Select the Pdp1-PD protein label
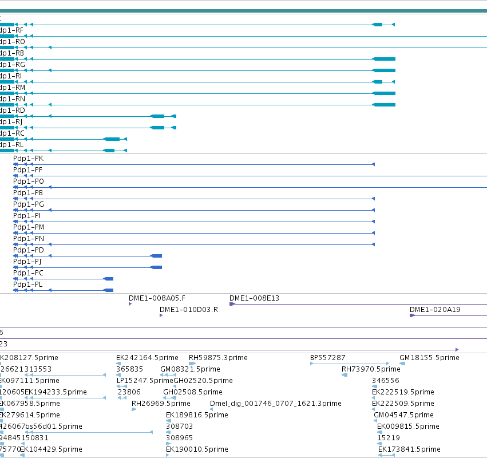The width and height of the screenshot is (487, 458). point(28,250)
